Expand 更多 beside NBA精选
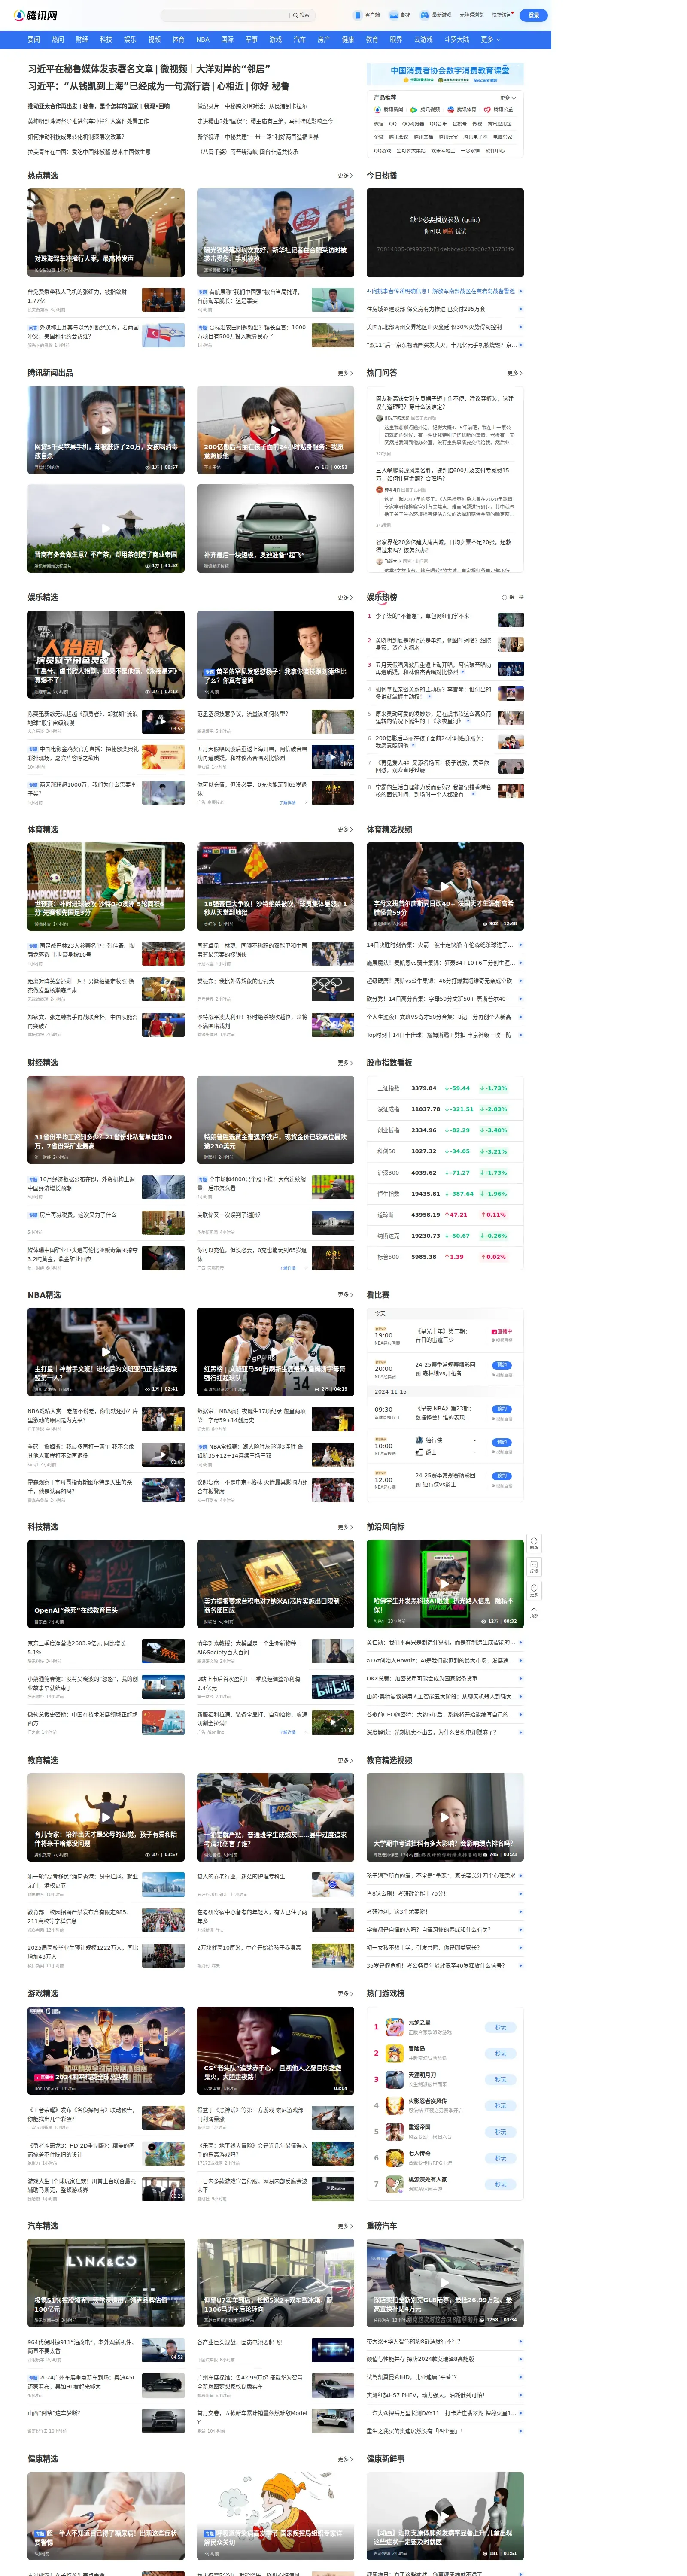687x2576 pixels. click(x=345, y=1295)
